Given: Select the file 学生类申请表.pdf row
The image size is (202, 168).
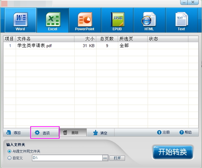Looking at the screenshot, I should (101, 45).
